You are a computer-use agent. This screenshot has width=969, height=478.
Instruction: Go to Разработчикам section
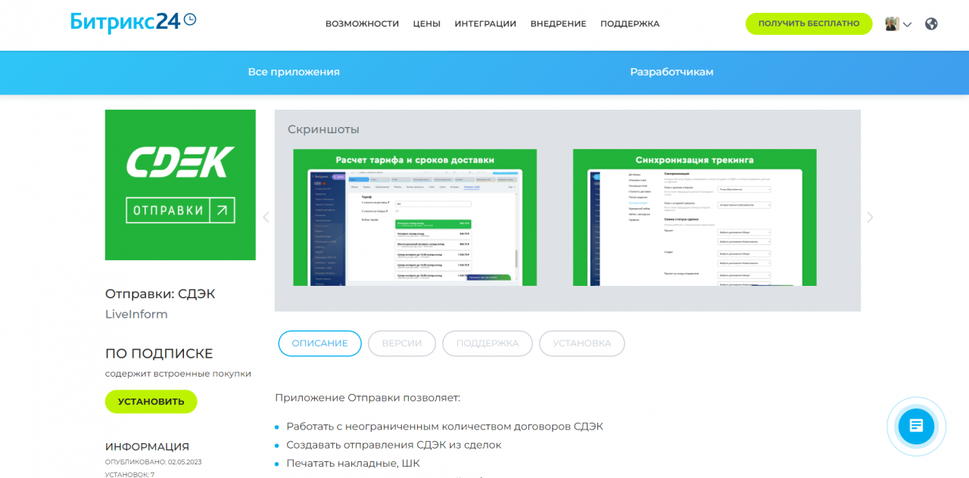[x=671, y=72]
